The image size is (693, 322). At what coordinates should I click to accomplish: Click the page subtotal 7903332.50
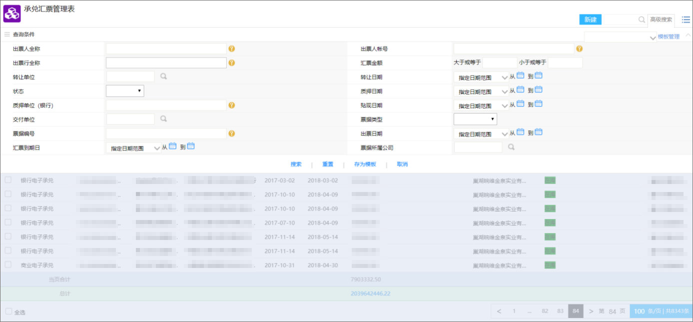[366, 279]
